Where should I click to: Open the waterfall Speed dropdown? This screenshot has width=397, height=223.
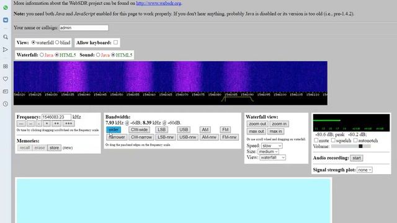click(272, 146)
